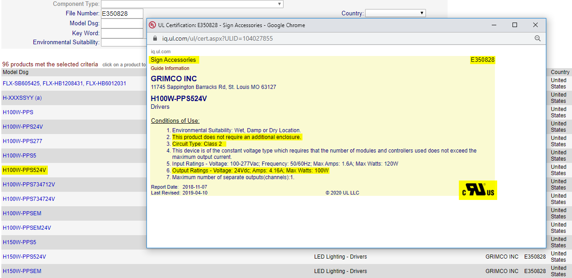Screen dimensions: 572x278
Task: Click the padlock site security icon
Action: [x=156, y=39]
